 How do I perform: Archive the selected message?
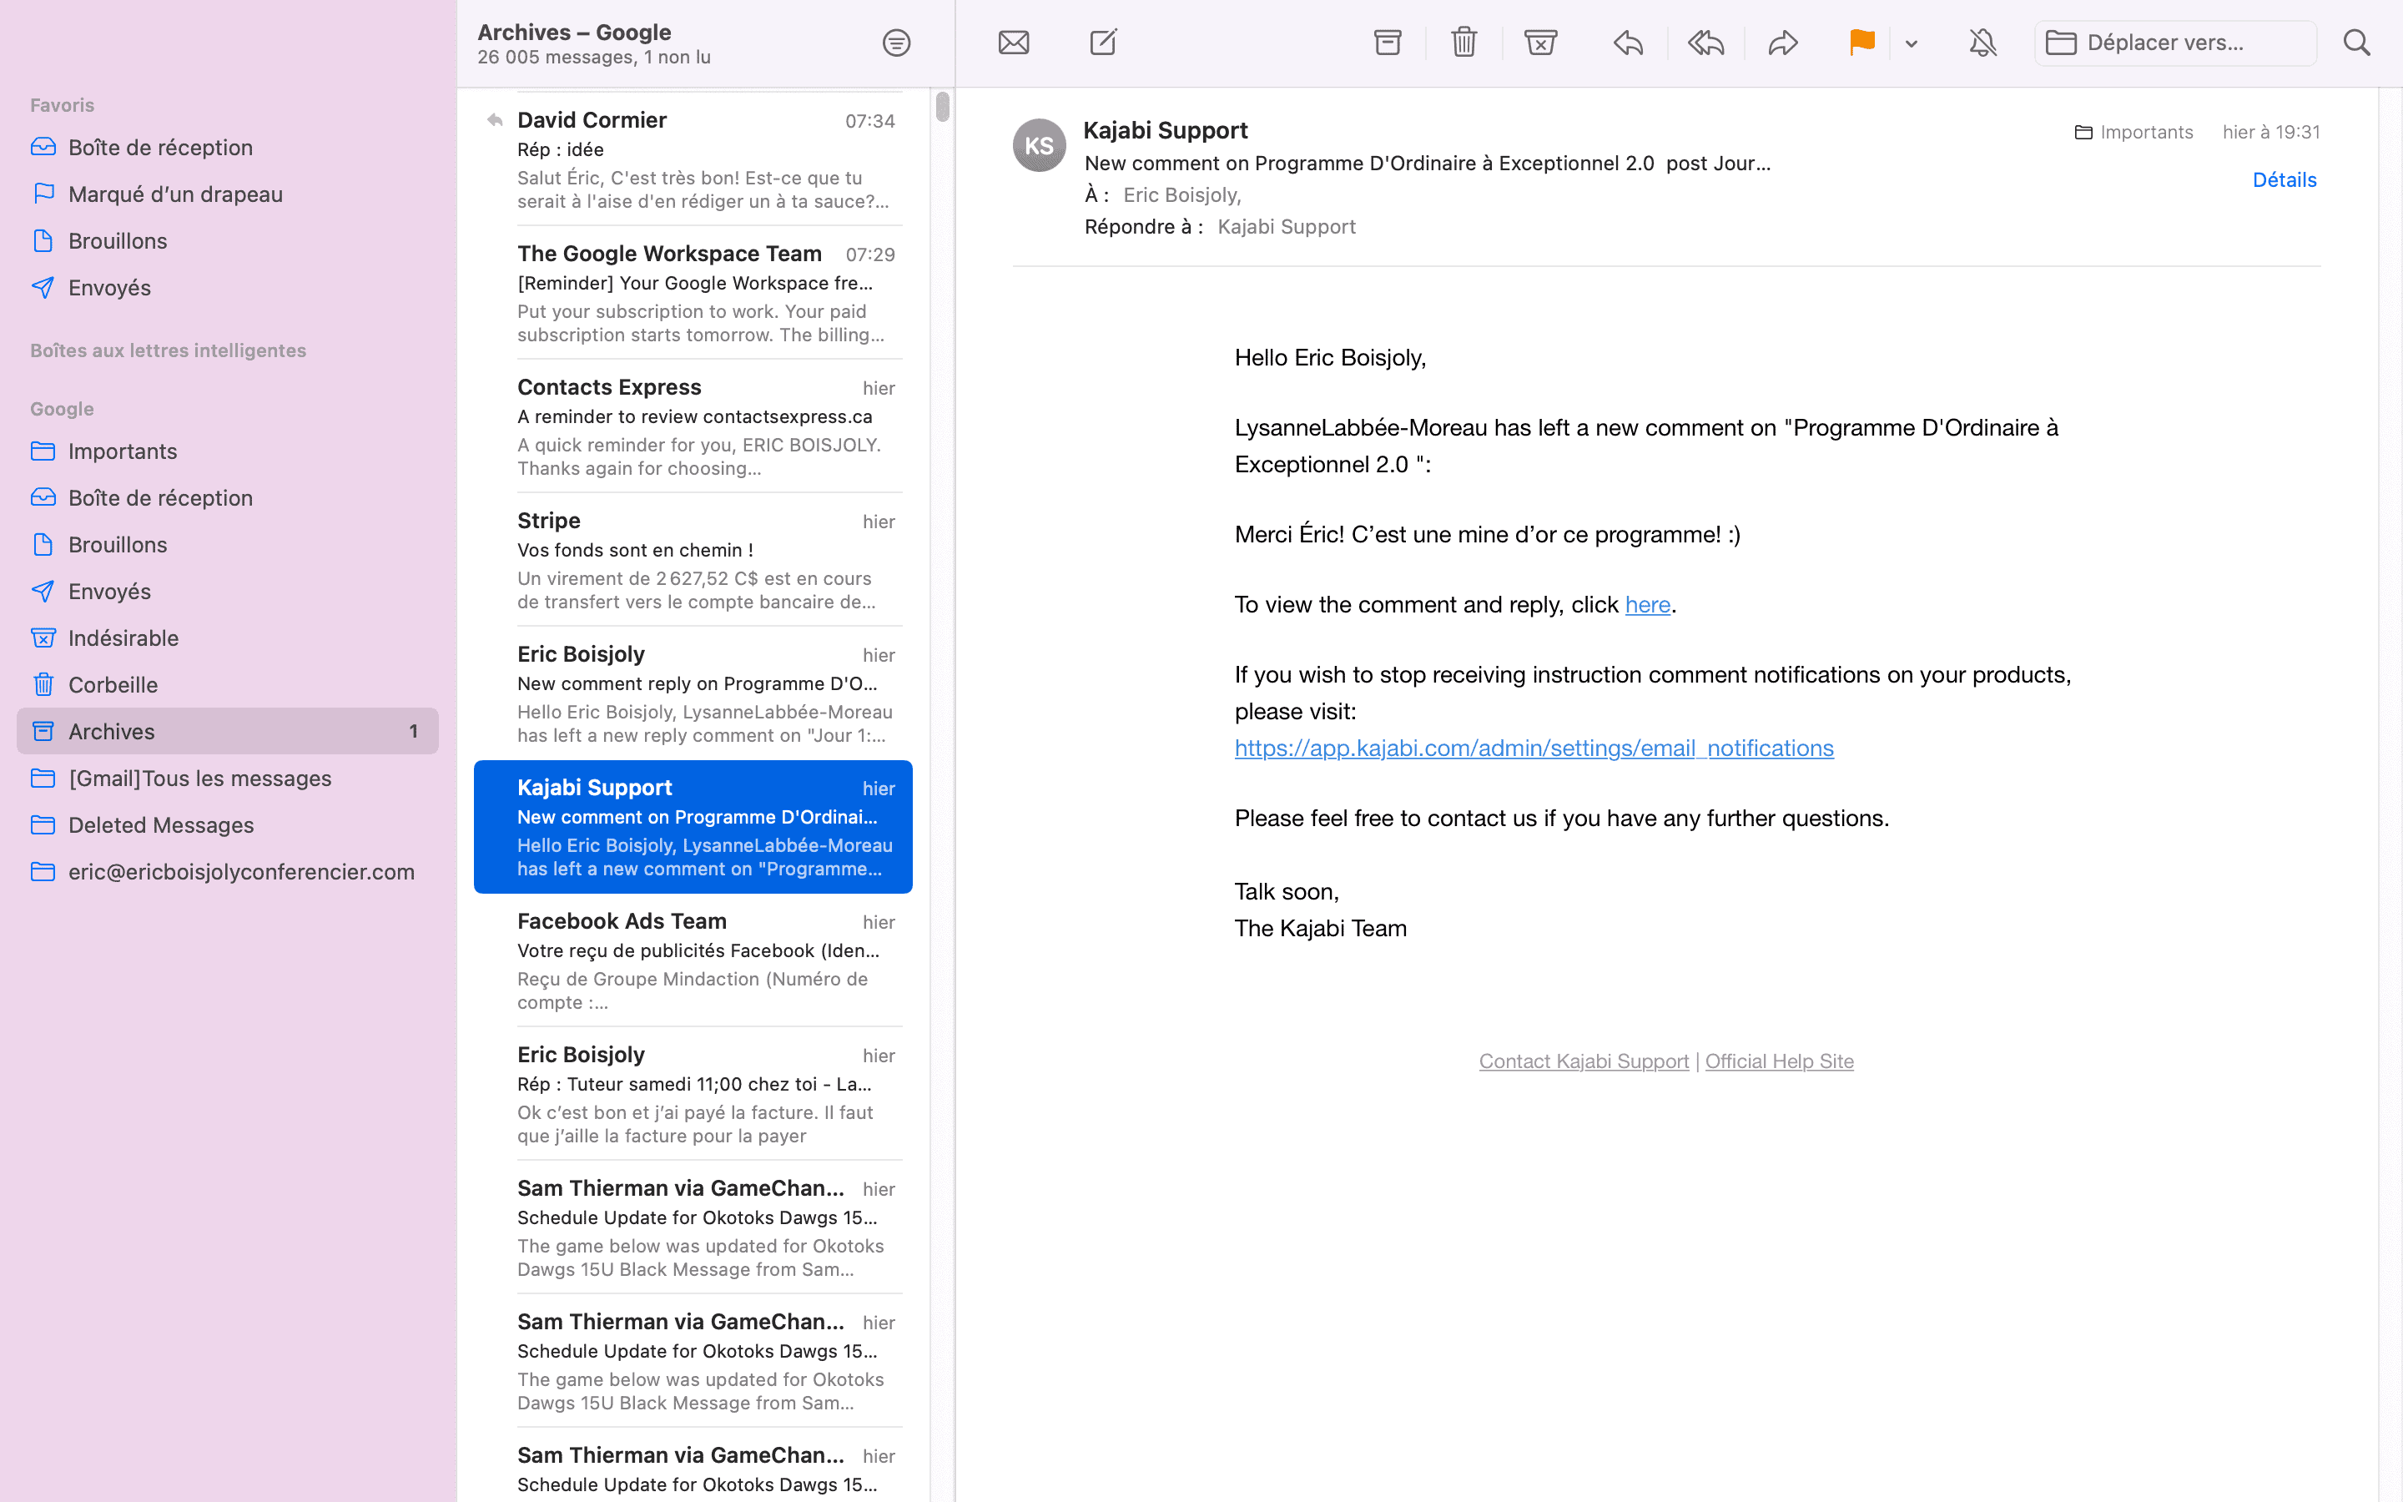(1388, 43)
